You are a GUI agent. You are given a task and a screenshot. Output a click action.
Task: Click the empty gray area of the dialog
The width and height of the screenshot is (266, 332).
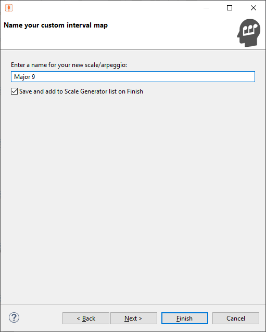[x=133, y=191]
